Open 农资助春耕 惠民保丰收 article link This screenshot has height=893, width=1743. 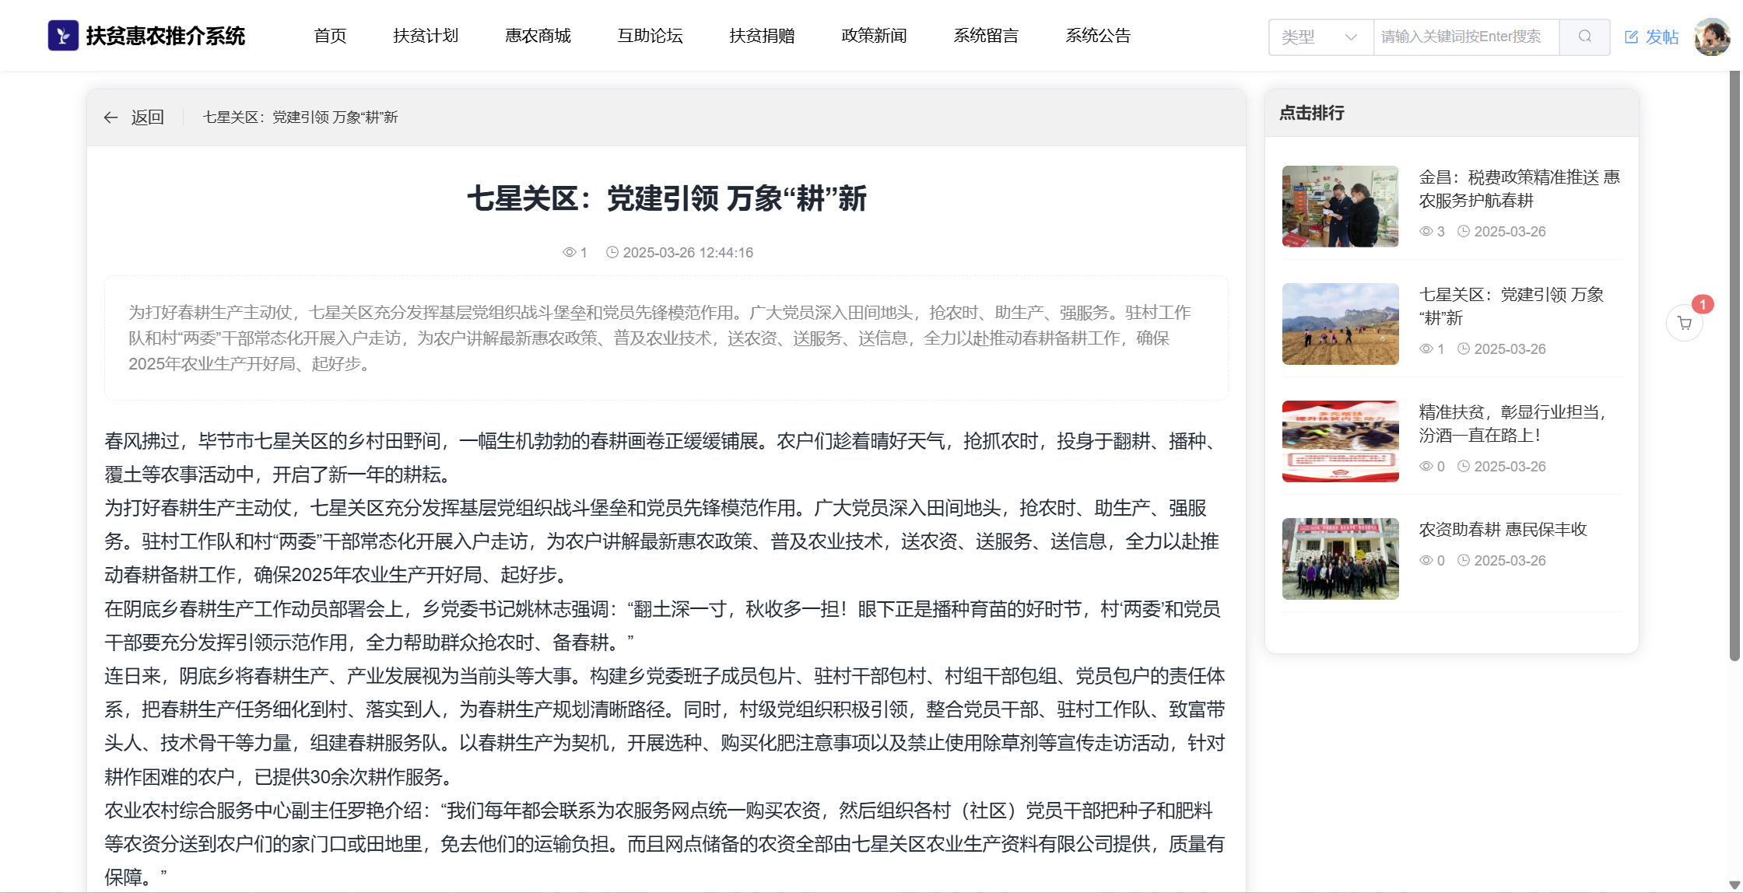pyautogui.click(x=1503, y=529)
